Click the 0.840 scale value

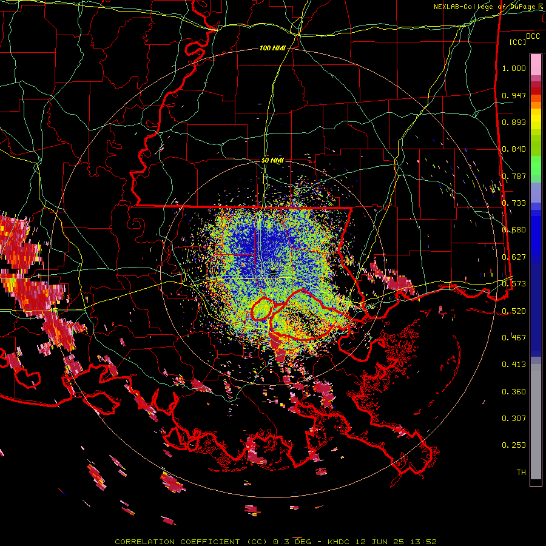(514, 149)
